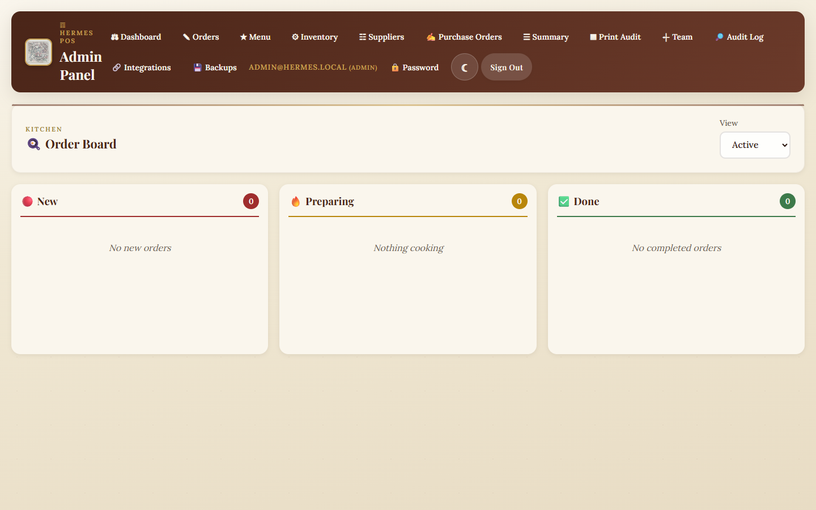Click the admin@hermes.local account label
The image size is (816, 510).
(x=313, y=67)
